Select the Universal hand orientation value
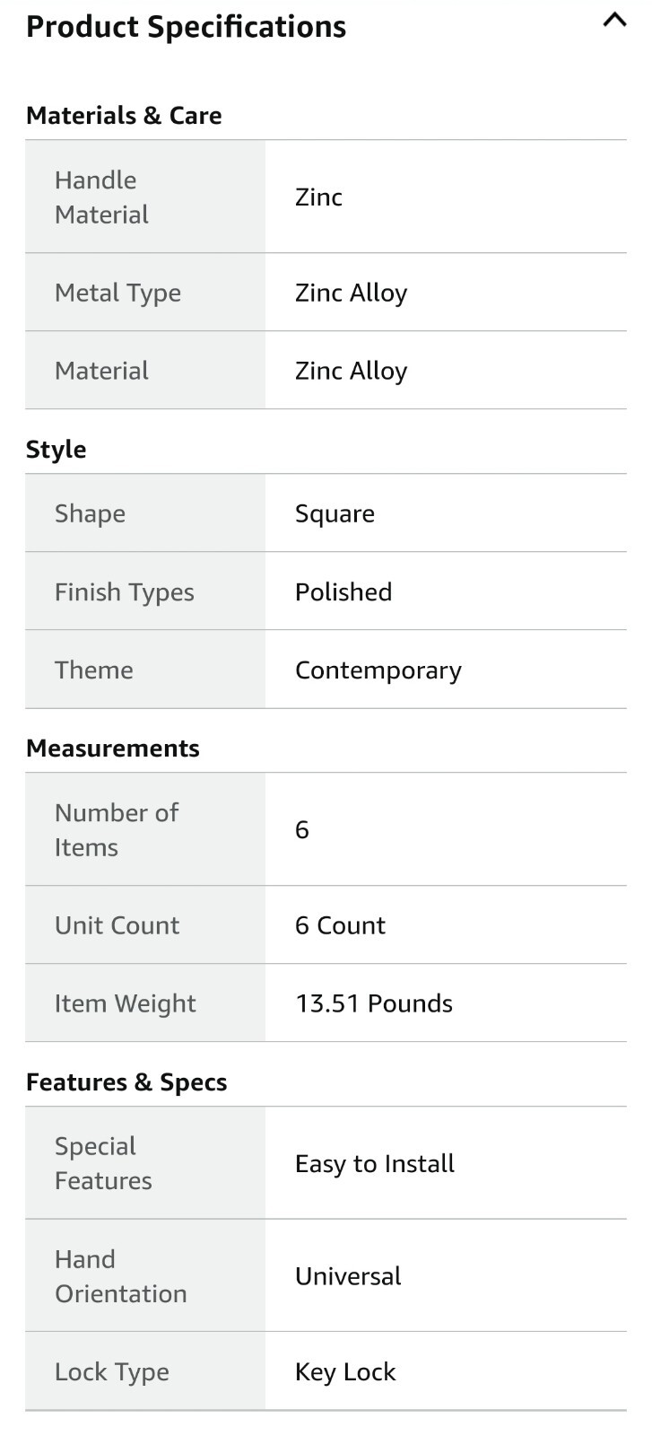652x1436 pixels. click(348, 1276)
